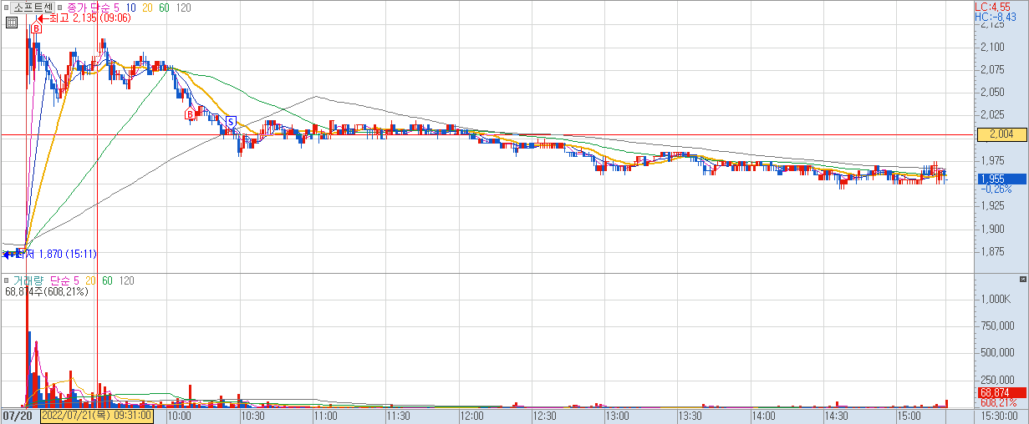Click the 500,000 volume axis label
This screenshot has width=1029, height=424.
click(x=998, y=352)
